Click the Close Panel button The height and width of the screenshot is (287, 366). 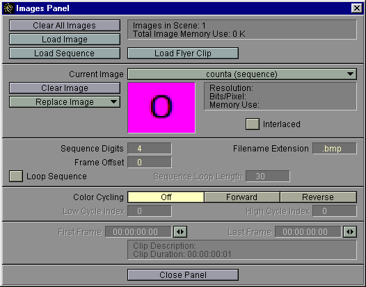183,275
